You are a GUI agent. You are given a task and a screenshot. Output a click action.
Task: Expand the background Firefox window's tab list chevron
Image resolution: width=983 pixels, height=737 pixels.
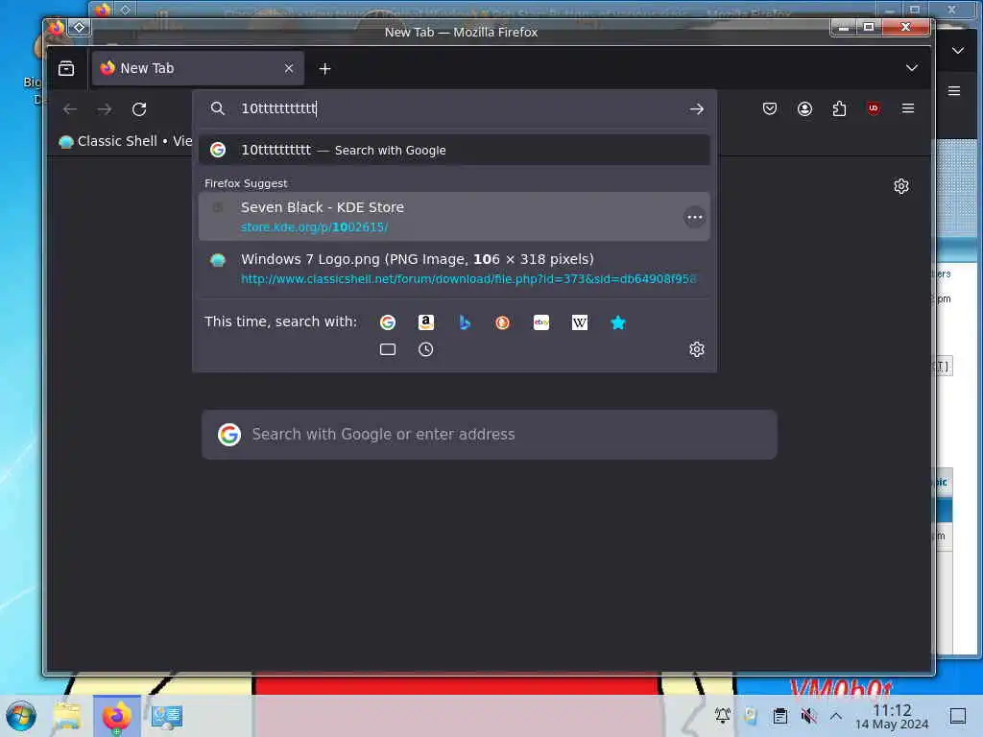click(957, 51)
